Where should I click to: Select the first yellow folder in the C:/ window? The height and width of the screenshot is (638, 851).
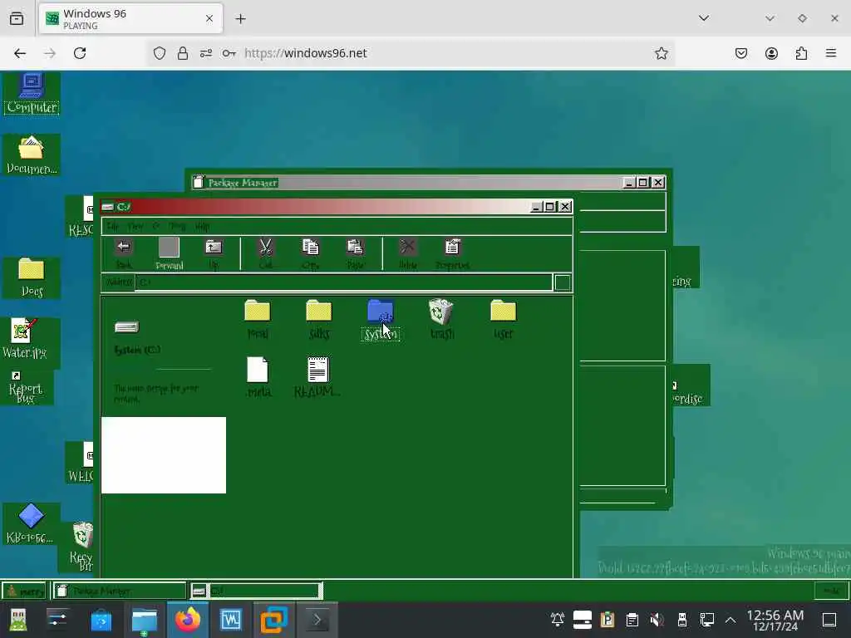(258, 320)
